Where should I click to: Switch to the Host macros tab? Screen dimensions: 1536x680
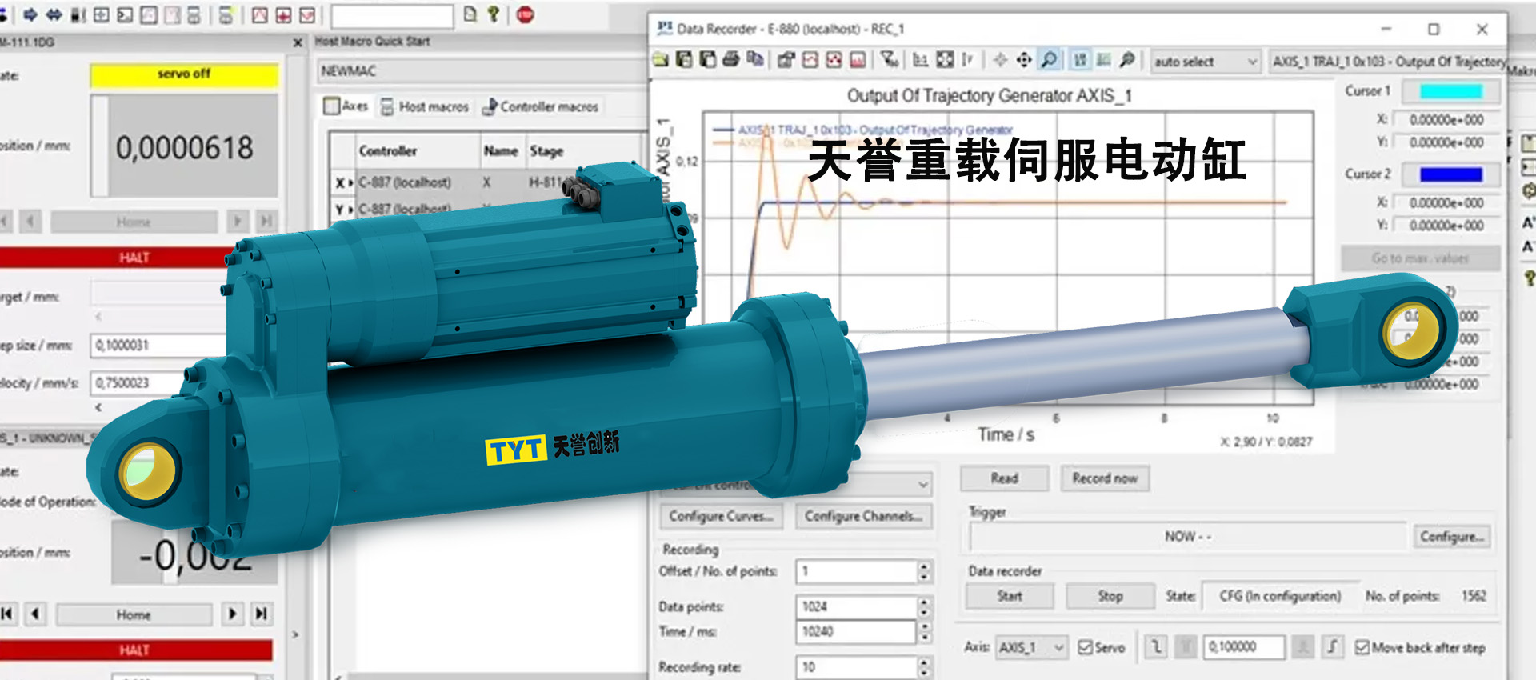(425, 106)
